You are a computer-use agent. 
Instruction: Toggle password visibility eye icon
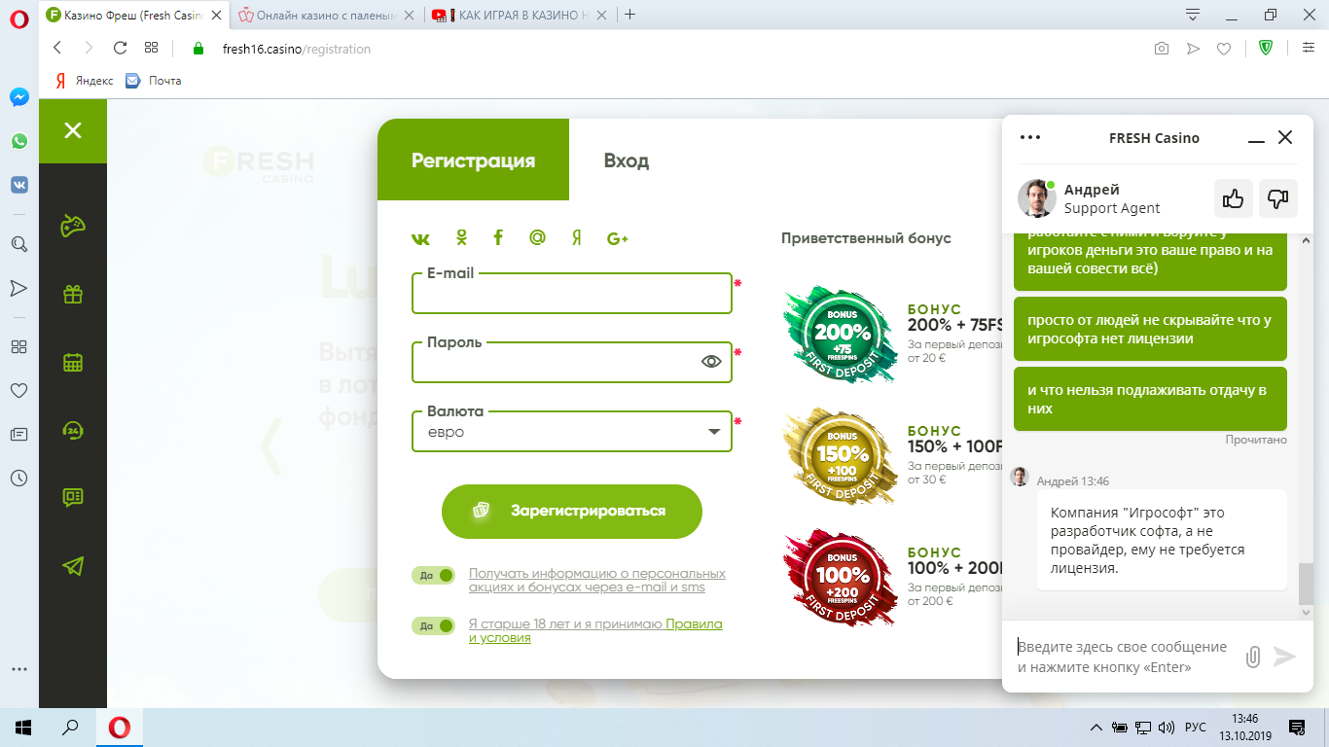pos(711,362)
